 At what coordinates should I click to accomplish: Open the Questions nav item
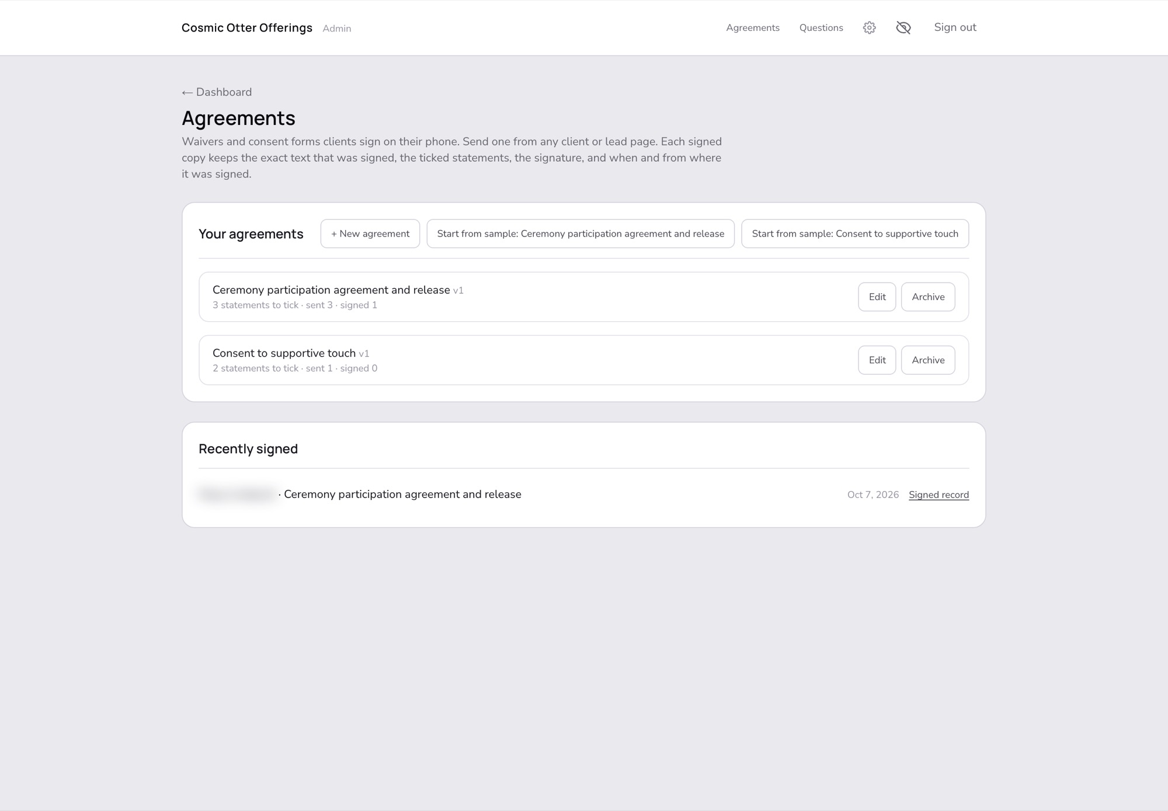click(821, 27)
